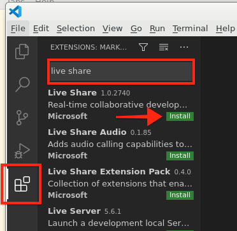This screenshot has width=237, height=231.
Task: Clear extensions search results icon
Action: click(164, 47)
